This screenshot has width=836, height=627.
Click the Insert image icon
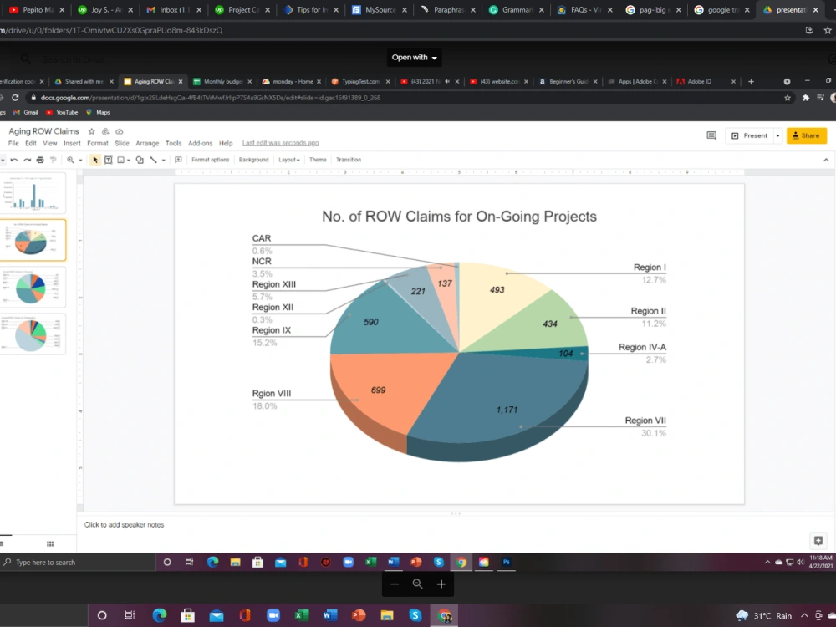click(x=121, y=160)
